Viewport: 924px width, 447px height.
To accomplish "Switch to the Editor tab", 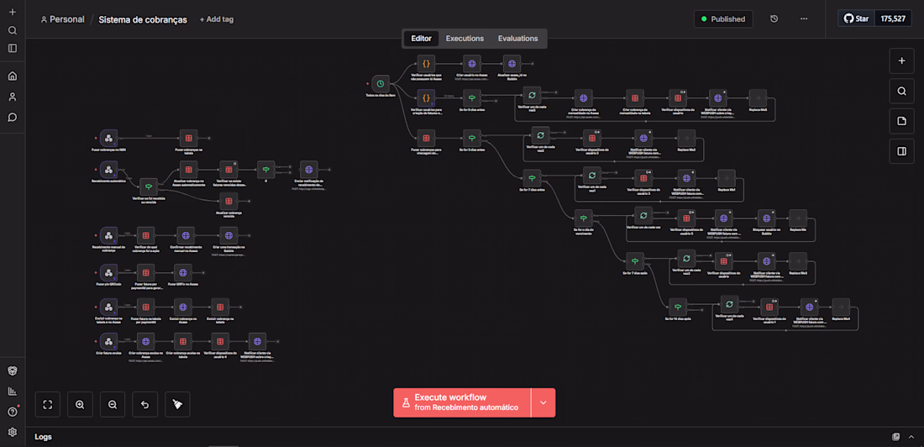I will 422,39.
